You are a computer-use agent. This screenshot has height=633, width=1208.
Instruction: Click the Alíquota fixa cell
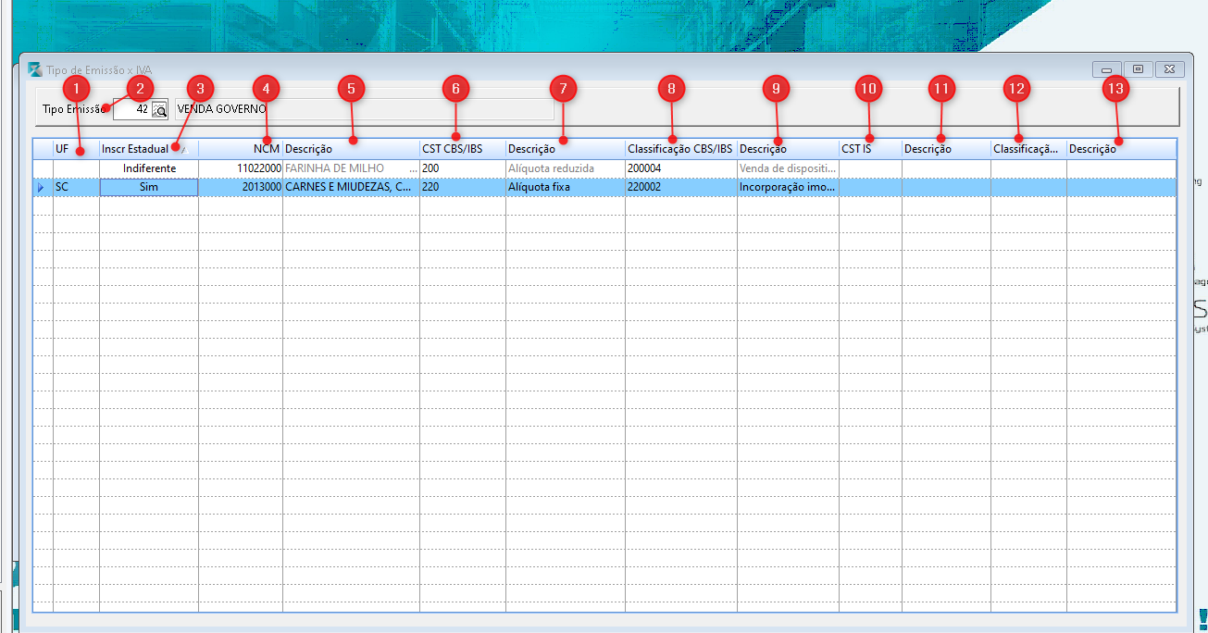[566, 187]
